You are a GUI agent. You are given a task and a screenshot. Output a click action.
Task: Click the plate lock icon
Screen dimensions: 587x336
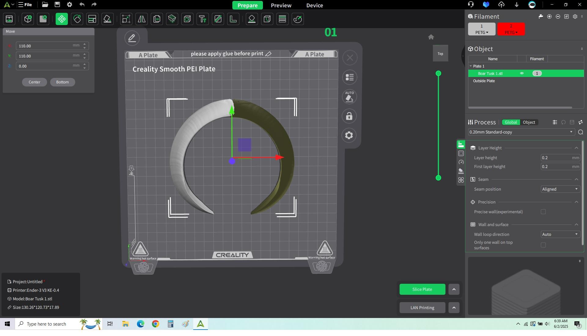pos(349,116)
